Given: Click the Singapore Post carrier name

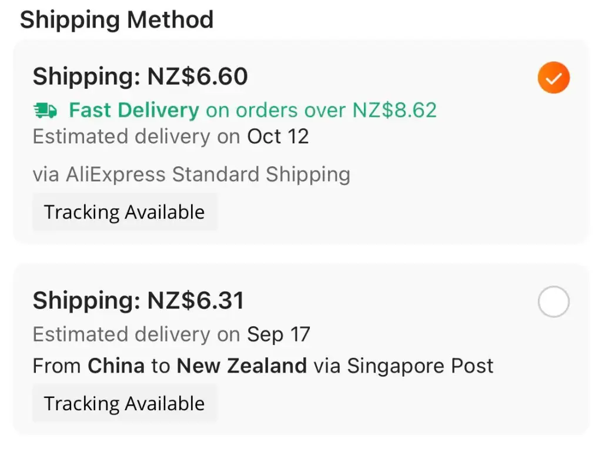Looking at the screenshot, I should point(419,366).
